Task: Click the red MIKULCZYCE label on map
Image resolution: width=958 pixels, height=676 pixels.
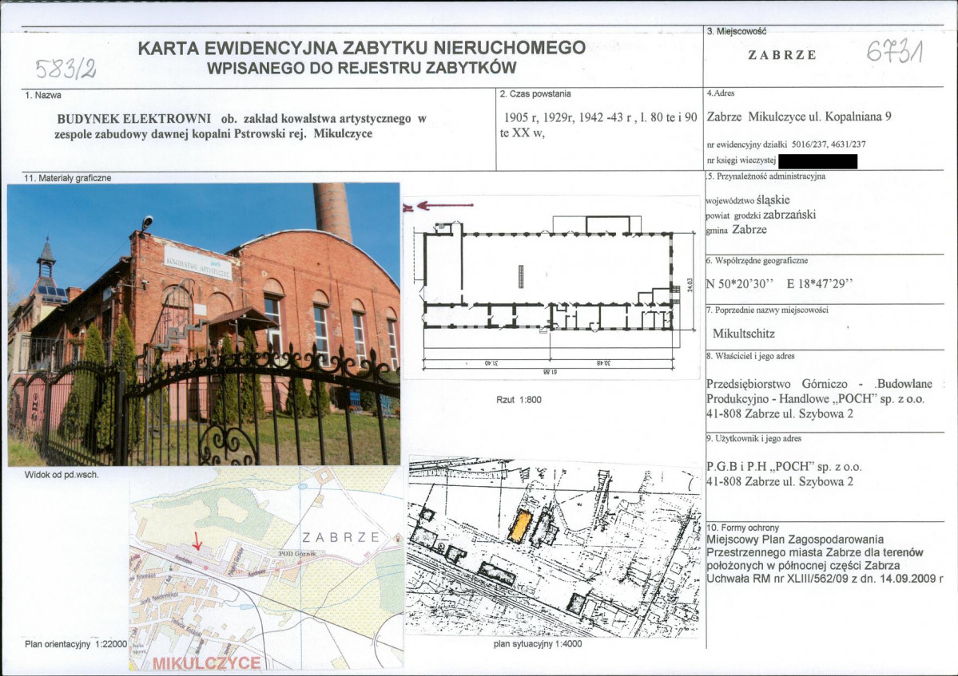Action: [206, 663]
